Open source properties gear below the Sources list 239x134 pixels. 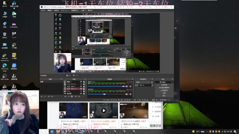click(x=72, y=96)
